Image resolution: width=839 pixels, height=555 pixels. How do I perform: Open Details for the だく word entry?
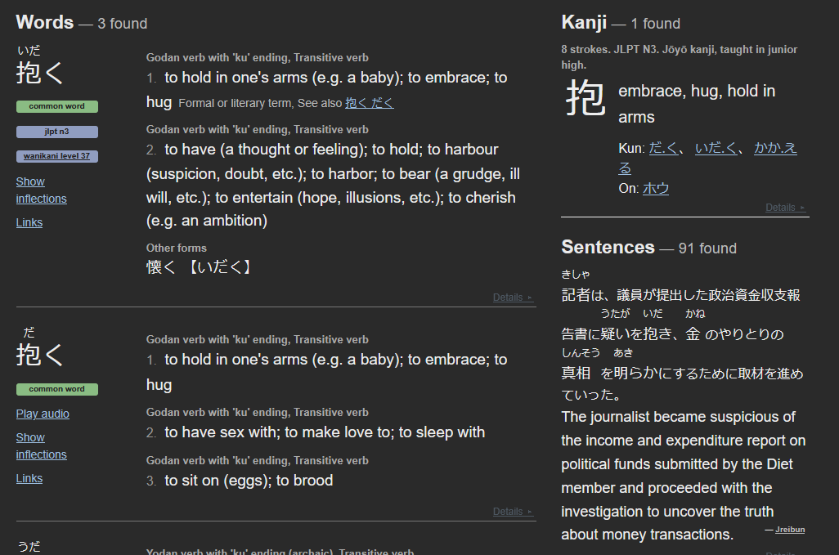513,512
